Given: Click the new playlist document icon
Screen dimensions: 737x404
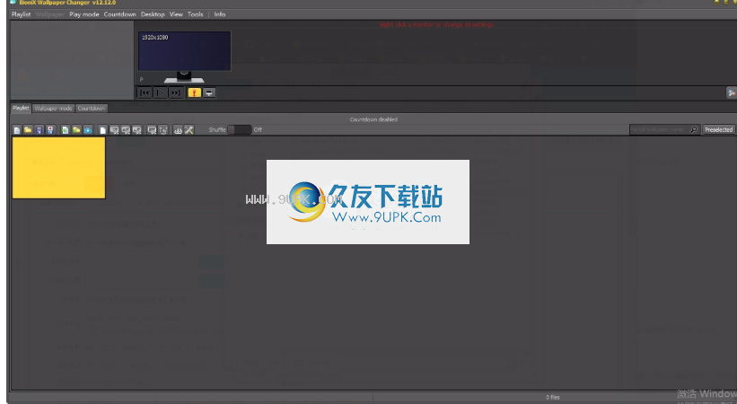Looking at the screenshot, I should click(x=17, y=130).
